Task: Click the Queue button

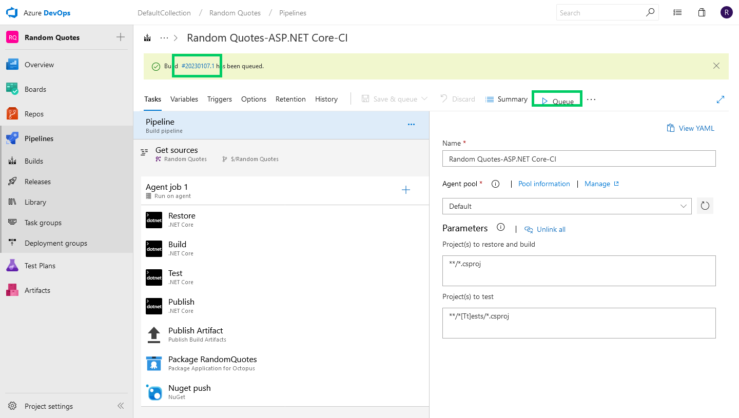Action: (x=557, y=101)
